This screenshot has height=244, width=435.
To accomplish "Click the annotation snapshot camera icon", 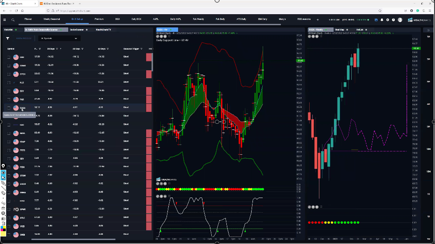I will [x=4, y=218].
